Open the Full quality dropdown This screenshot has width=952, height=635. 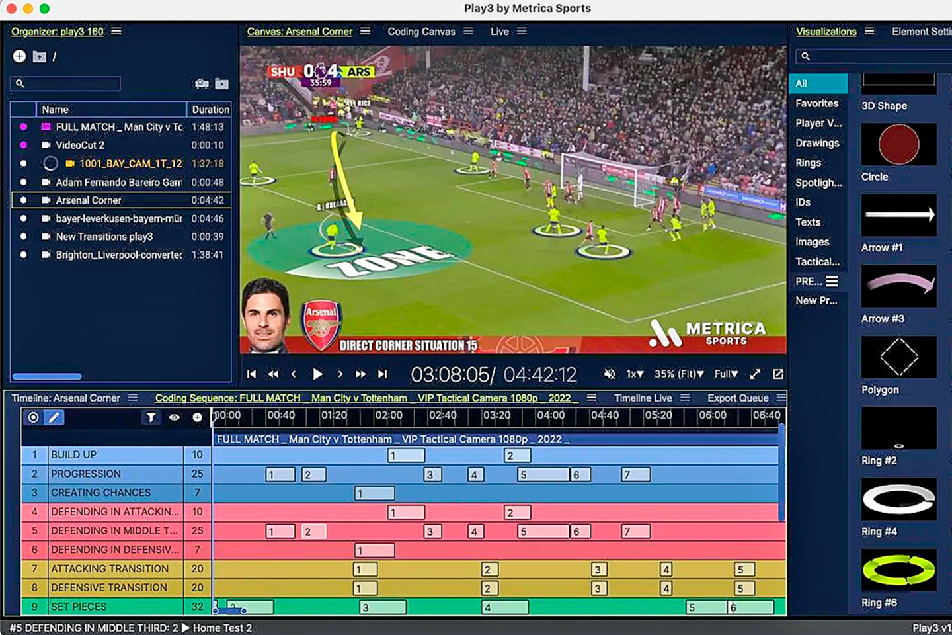point(727,374)
